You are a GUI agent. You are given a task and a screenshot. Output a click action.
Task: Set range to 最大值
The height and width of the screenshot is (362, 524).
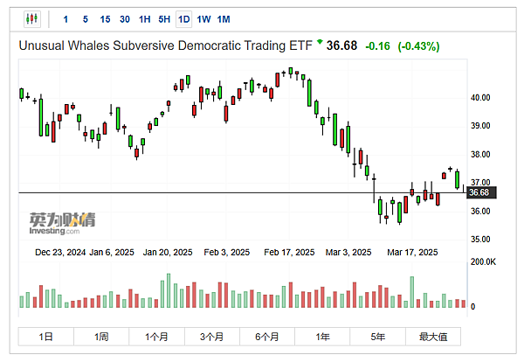pos(433,337)
